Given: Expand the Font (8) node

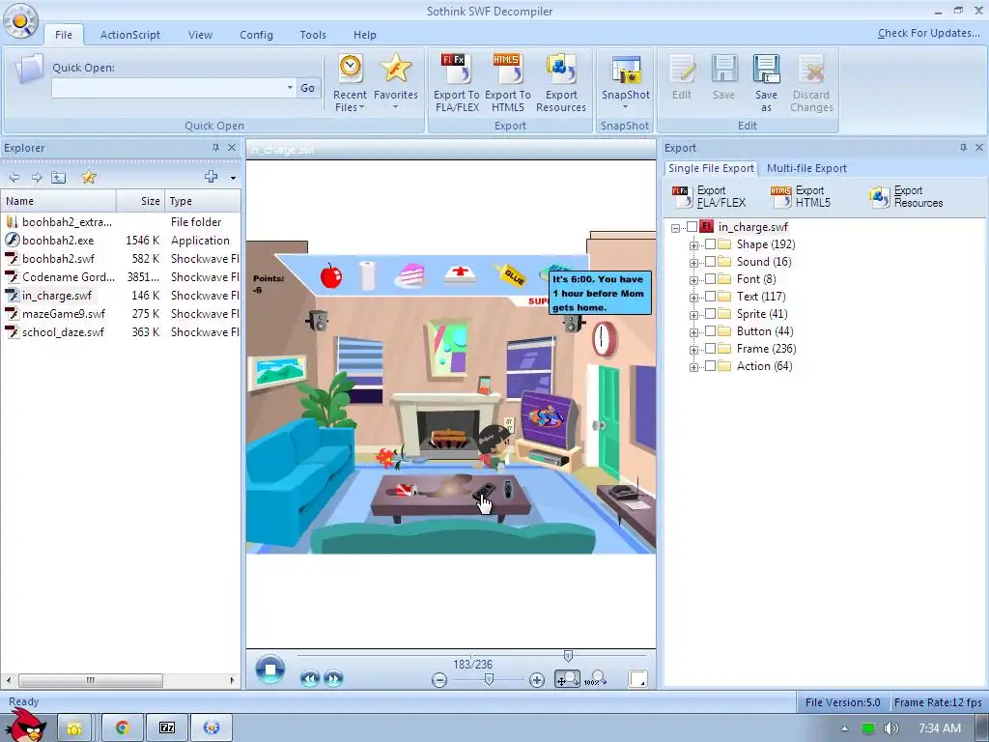Looking at the screenshot, I should 693,280.
